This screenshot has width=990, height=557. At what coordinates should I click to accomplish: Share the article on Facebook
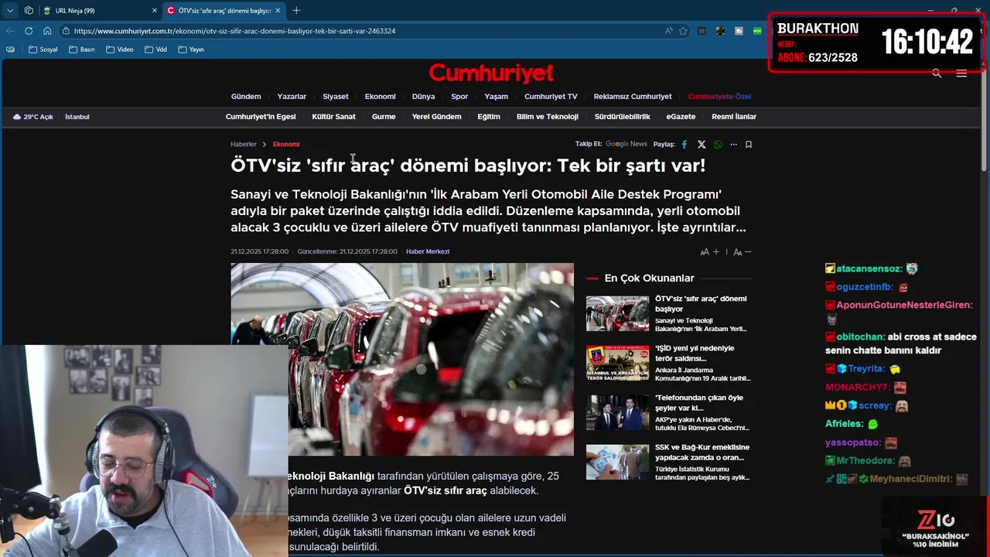click(x=684, y=144)
